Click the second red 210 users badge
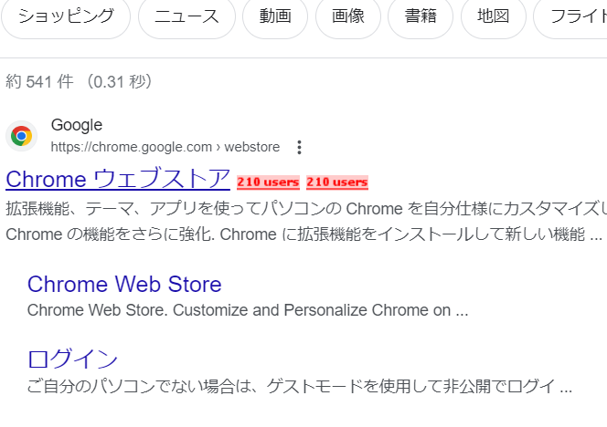 tap(337, 182)
